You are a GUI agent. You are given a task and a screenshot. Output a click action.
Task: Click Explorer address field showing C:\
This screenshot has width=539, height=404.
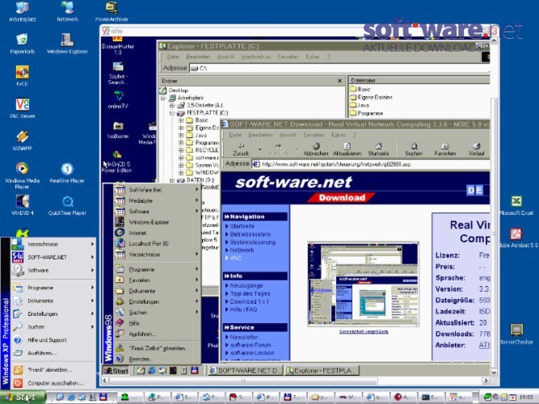[x=339, y=68]
